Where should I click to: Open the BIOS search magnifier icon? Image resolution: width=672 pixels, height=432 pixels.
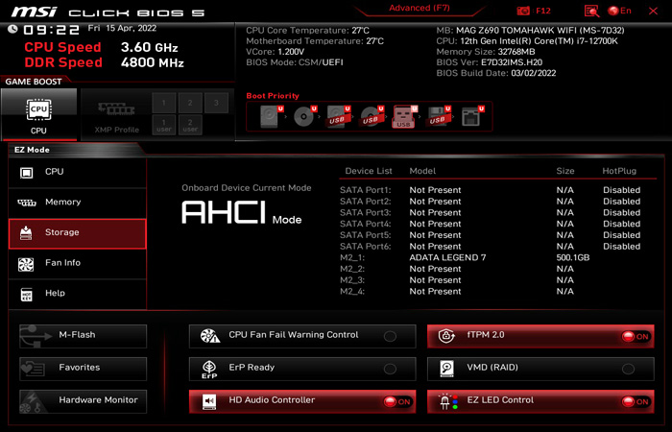[x=591, y=12]
